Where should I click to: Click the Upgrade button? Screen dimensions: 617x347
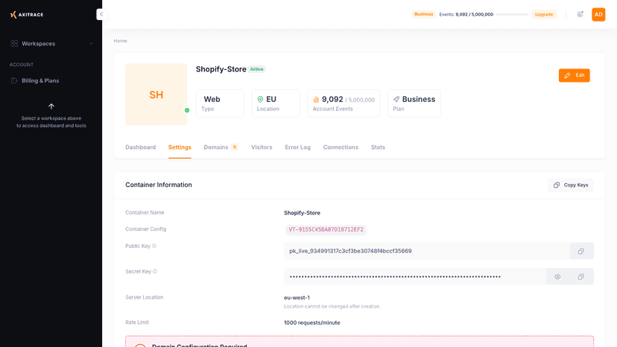coord(544,15)
